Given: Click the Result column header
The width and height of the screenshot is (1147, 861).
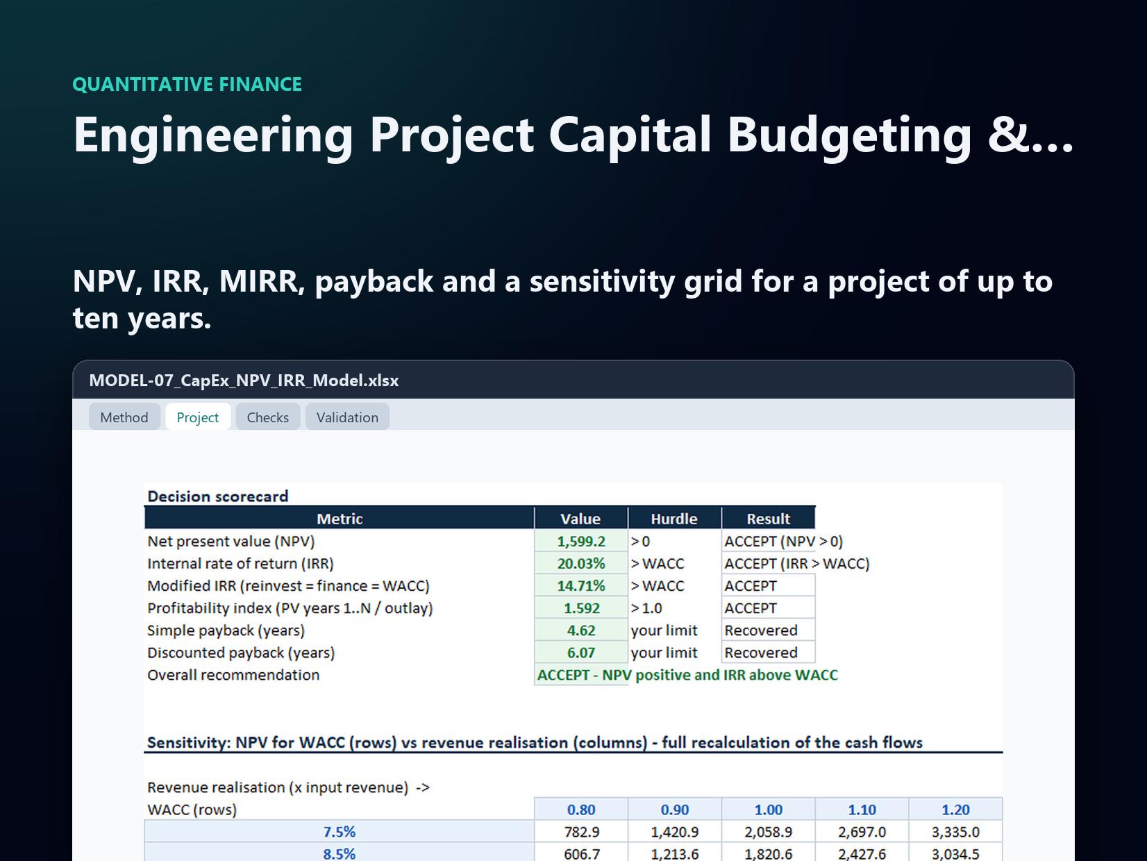Looking at the screenshot, I should click(769, 518).
